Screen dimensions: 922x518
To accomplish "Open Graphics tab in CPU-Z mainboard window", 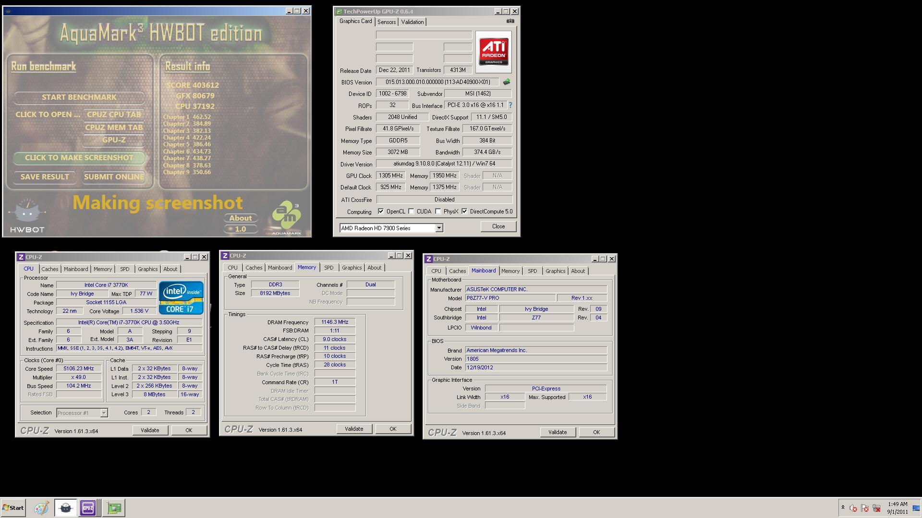I will (556, 271).
